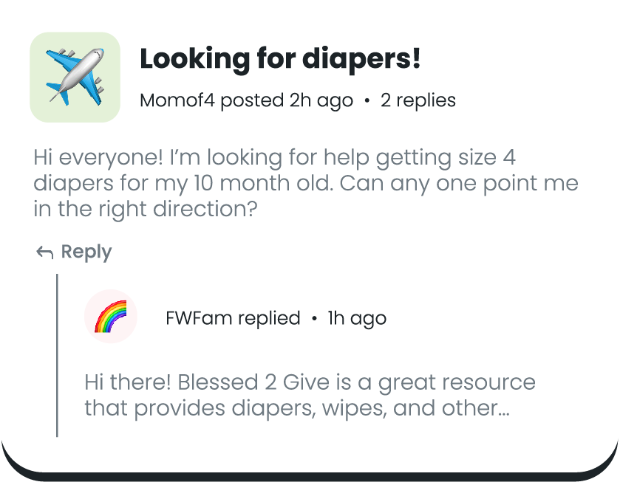Click the rainbow avatar of FWFam
The width and height of the screenshot is (620, 482).
pos(111,317)
